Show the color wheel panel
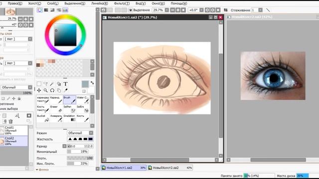319x179 pixels. 40,10
